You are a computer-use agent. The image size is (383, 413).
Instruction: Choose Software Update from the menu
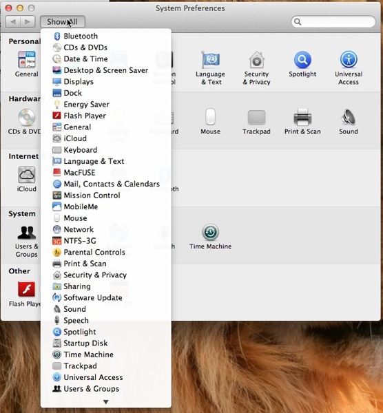[x=106, y=297]
